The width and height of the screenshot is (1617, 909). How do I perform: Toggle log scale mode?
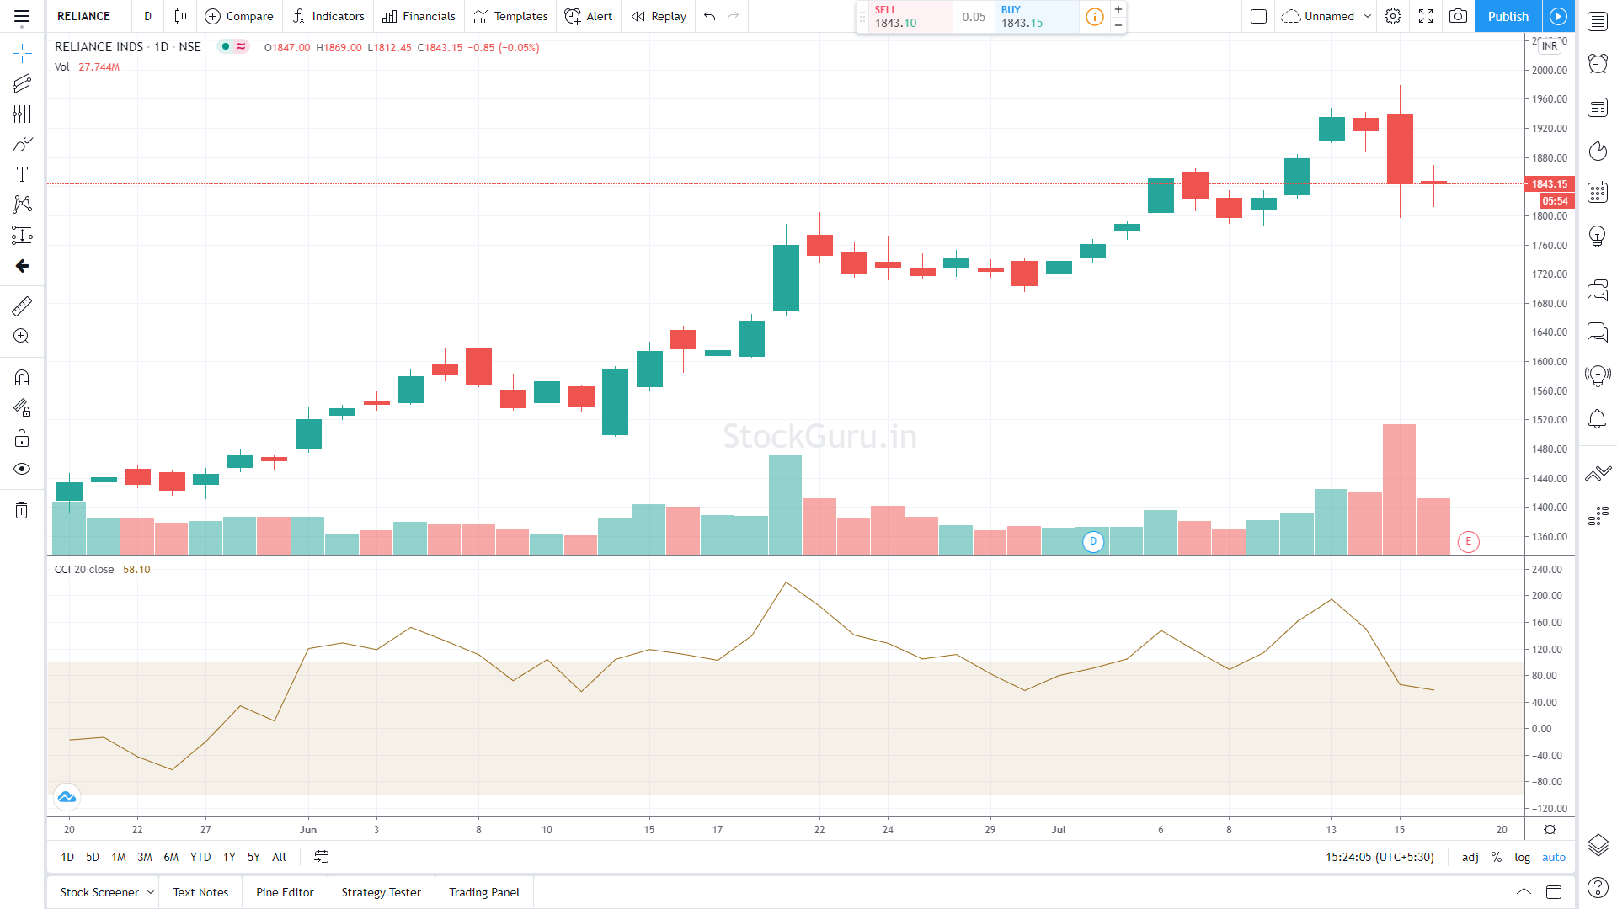(x=1523, y=857)
